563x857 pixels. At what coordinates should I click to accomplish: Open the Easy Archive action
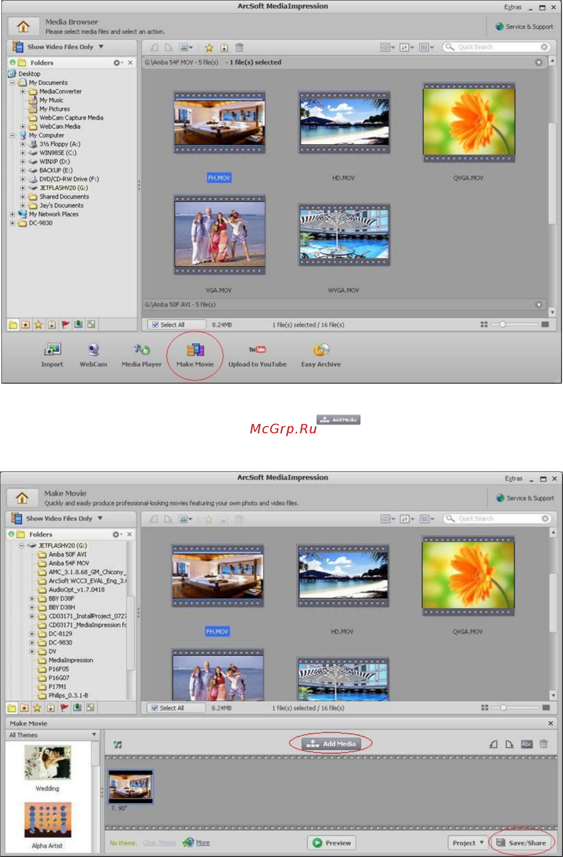[x=321, y=355]
